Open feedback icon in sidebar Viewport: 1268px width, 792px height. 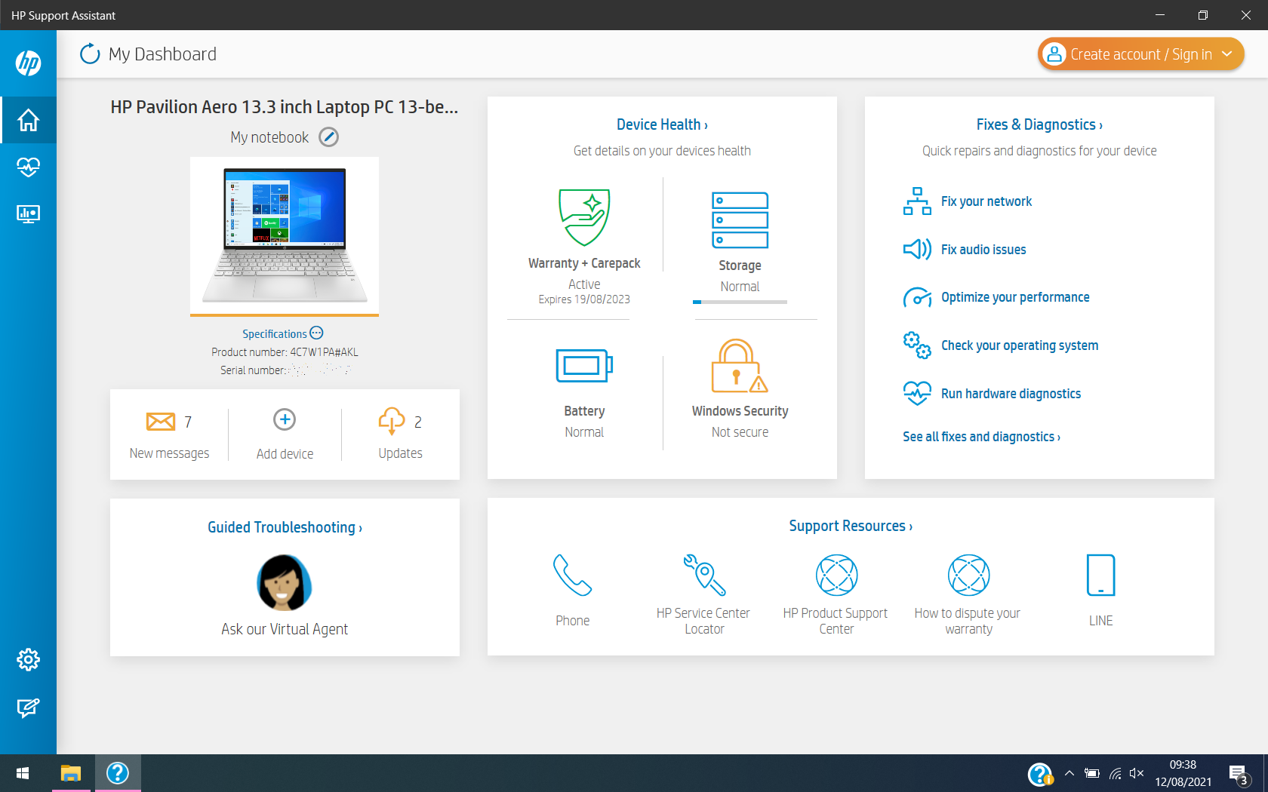click(x=28, y=708)
